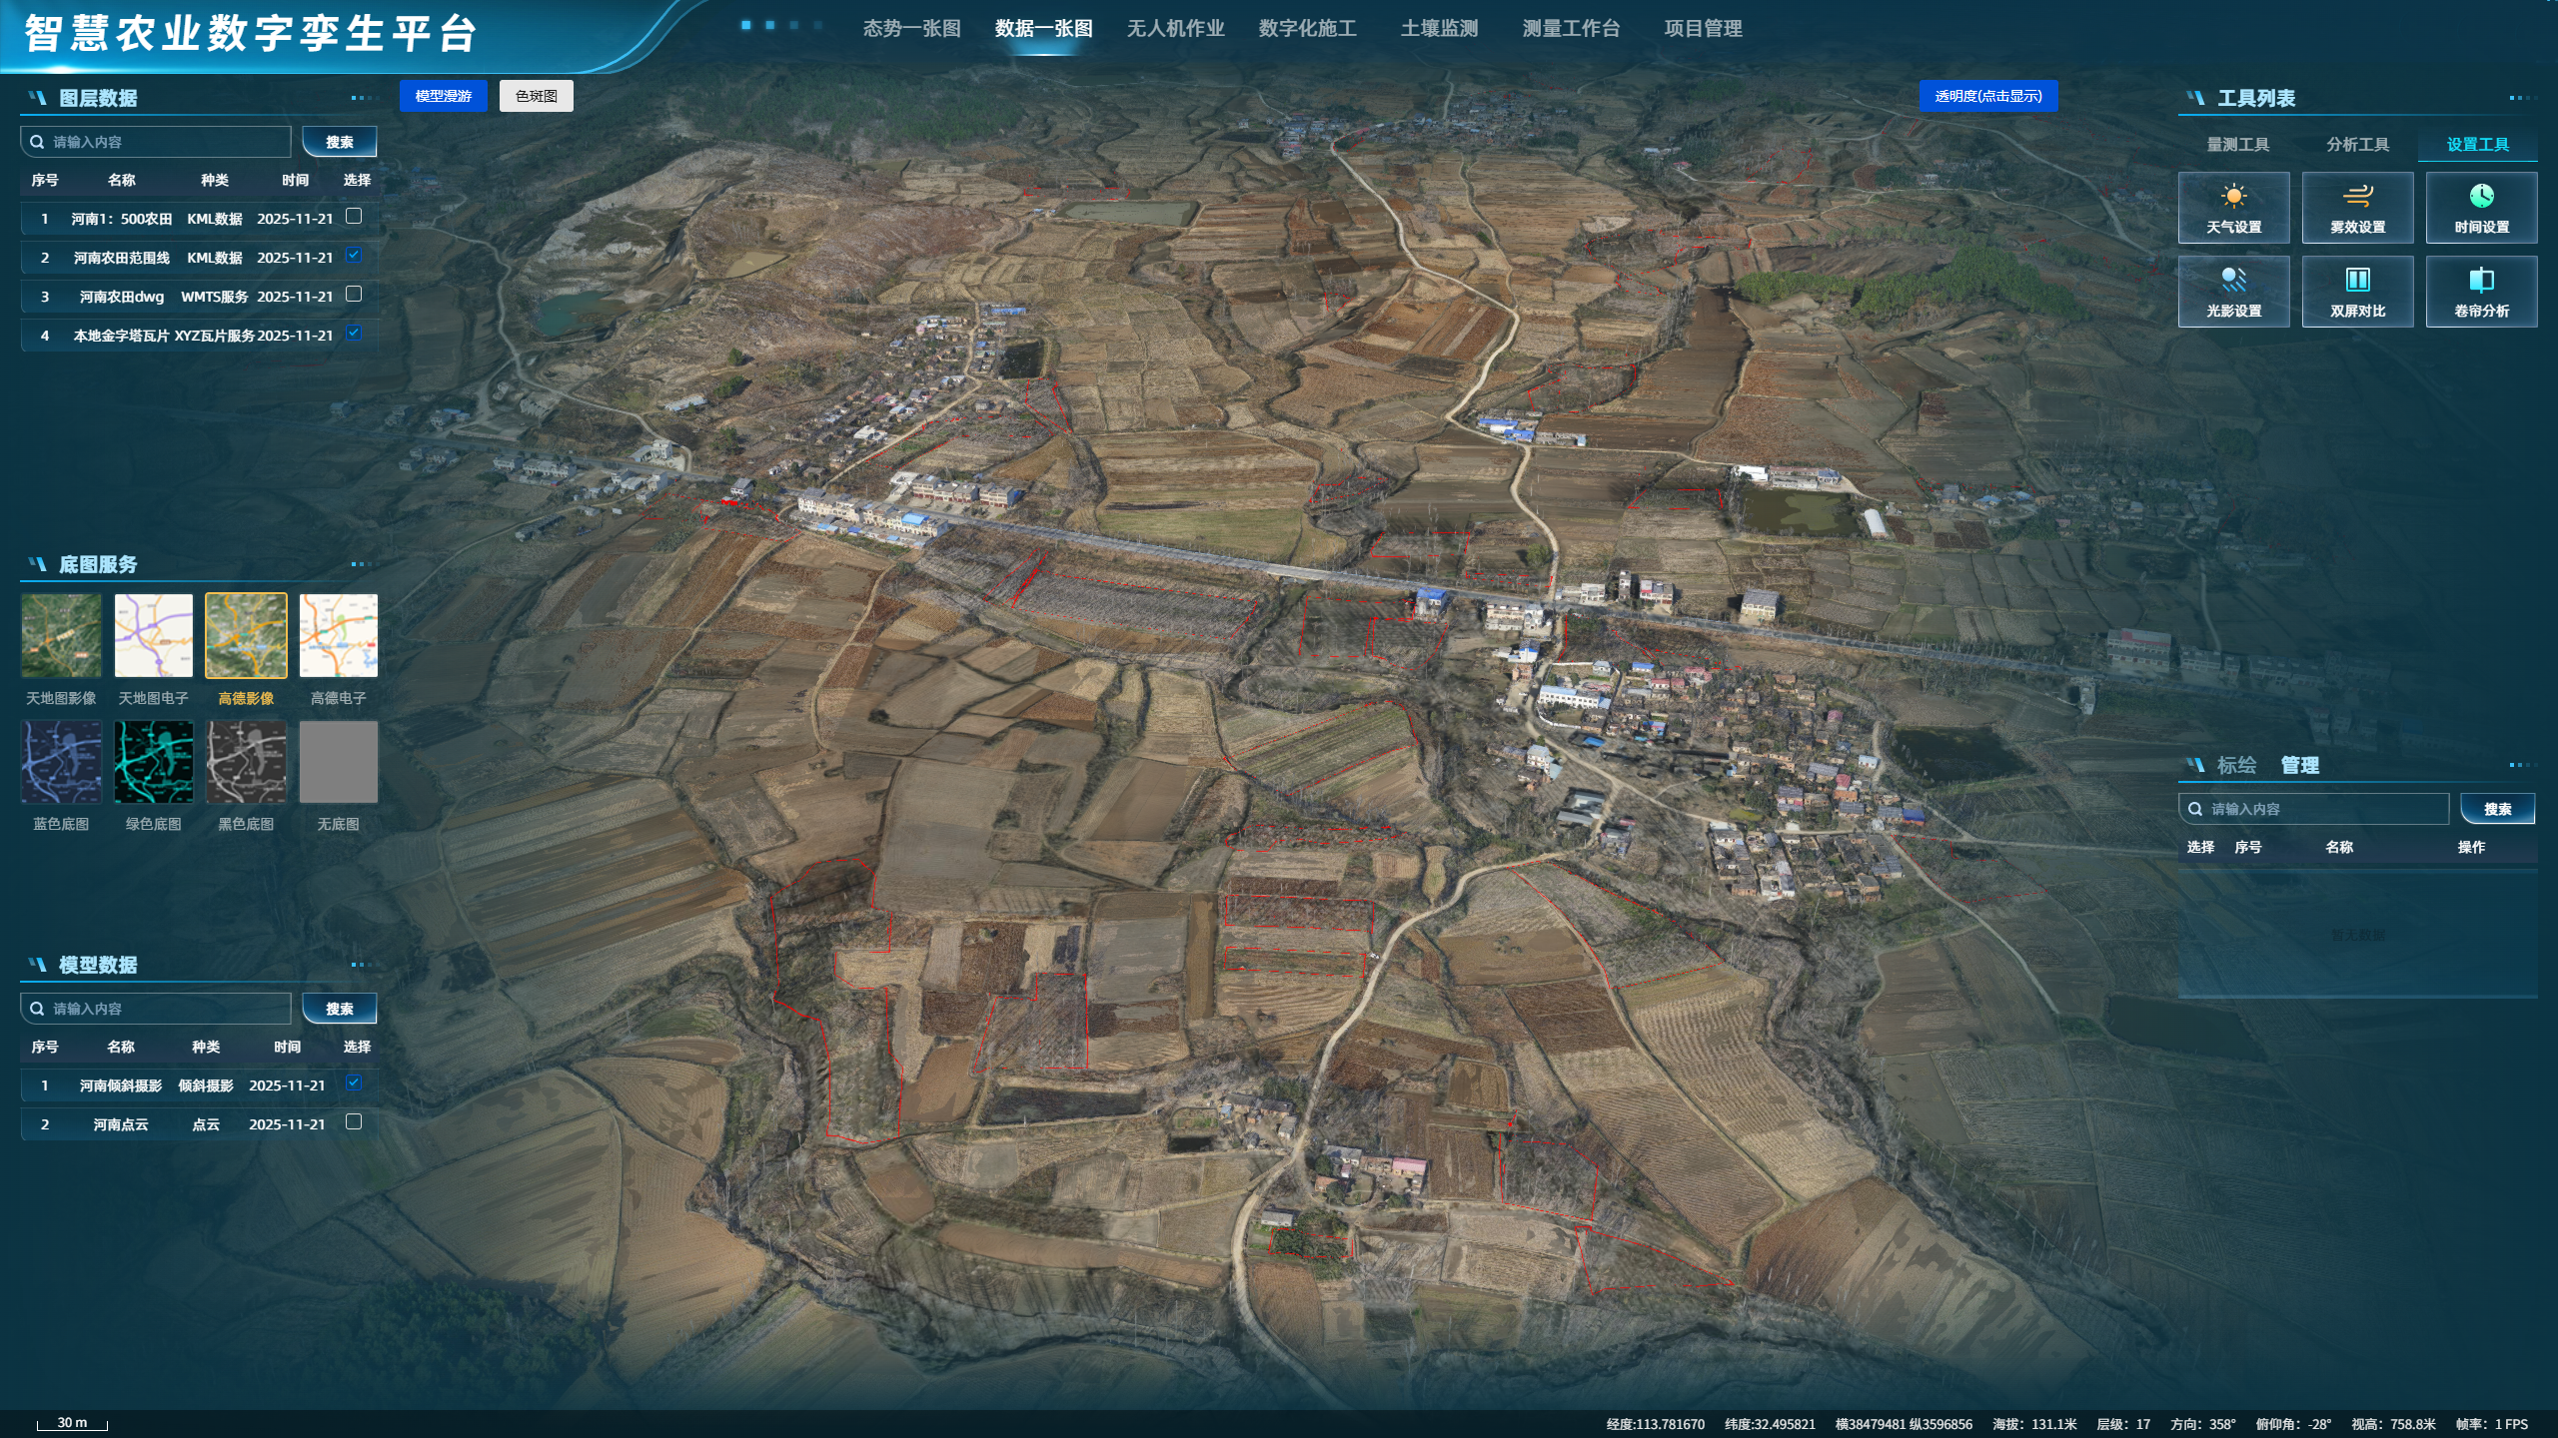The image size is (2558, 1438).
Task: Open the 时间设置 clock tool
Action: point(2481,208)
